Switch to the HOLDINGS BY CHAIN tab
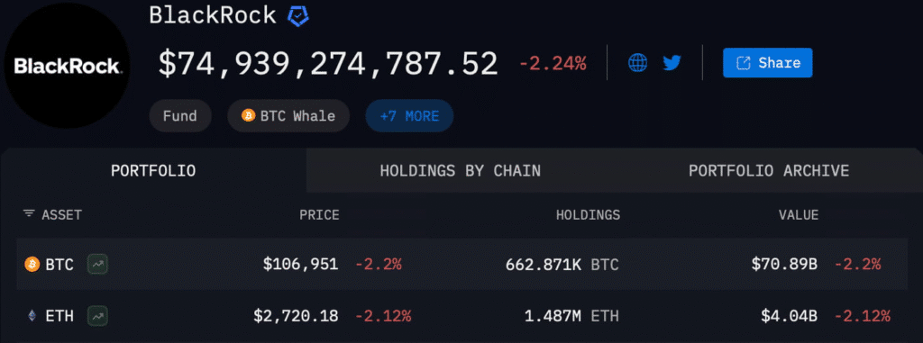 (461, 171)
